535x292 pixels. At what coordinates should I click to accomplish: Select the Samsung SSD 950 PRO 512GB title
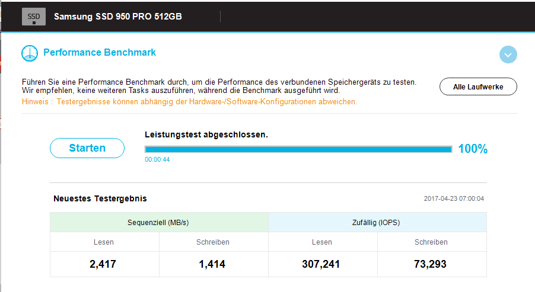(117, 17)
